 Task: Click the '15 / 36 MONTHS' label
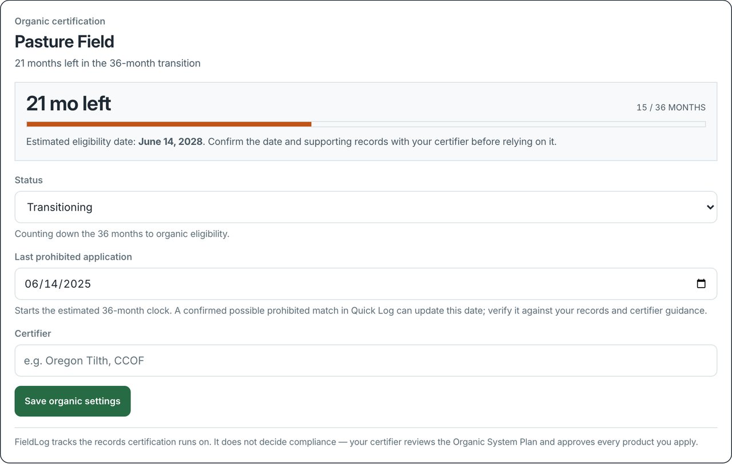click(x=671, y=107)
